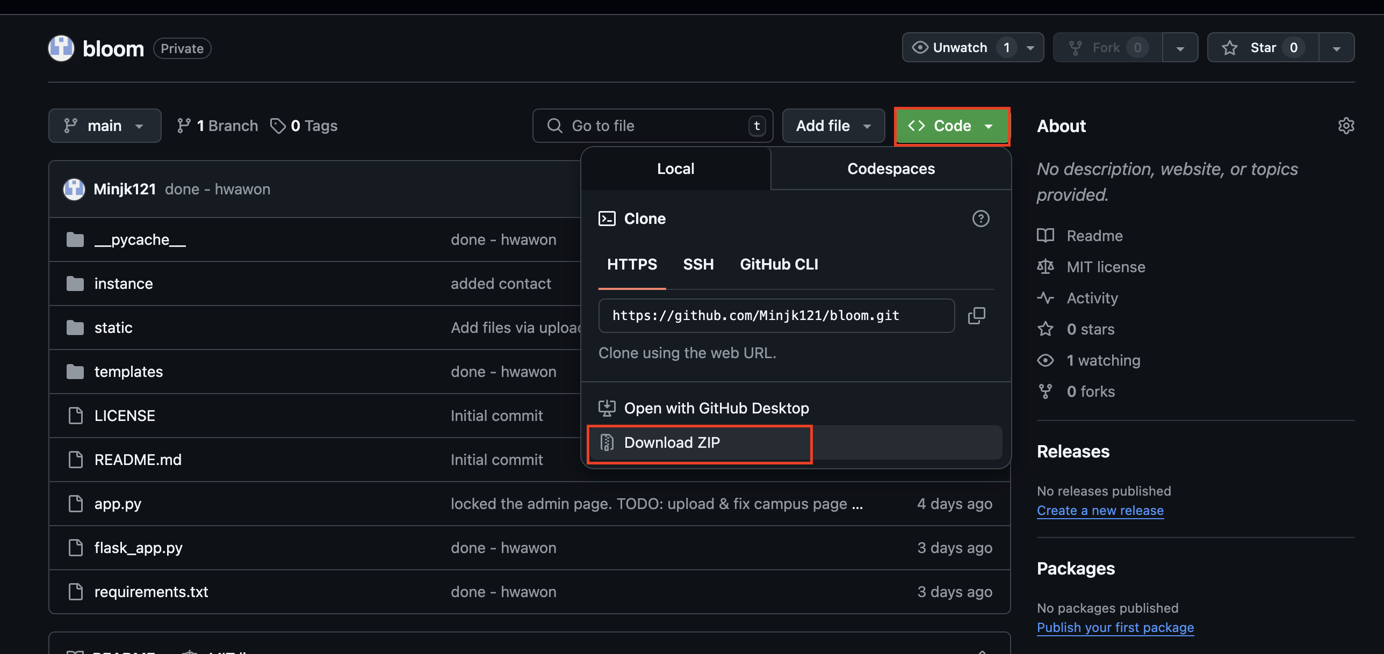Copy the HTTPS clone URL to clipboard
1384x654 pixels.
pyautogui.click(x=976, y=316)
